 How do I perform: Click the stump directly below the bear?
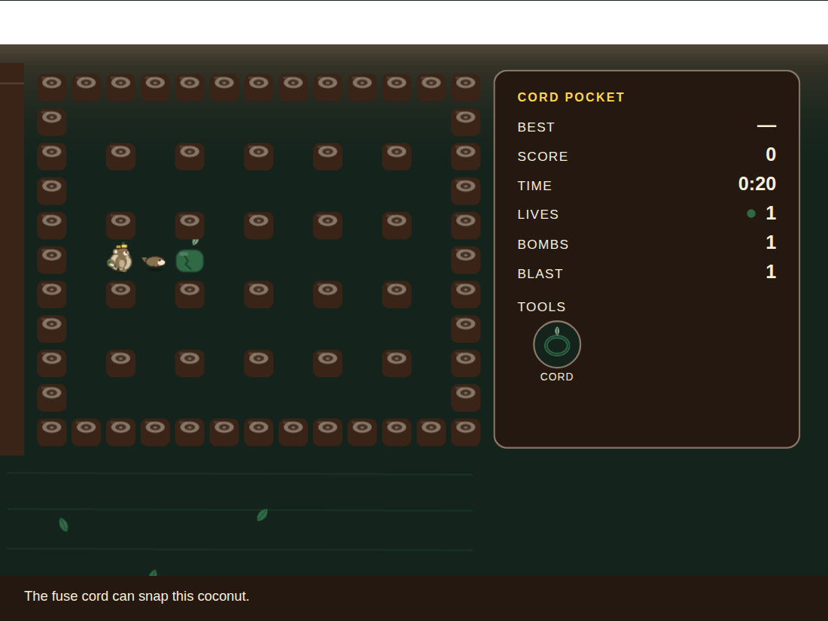pos(120,295)
